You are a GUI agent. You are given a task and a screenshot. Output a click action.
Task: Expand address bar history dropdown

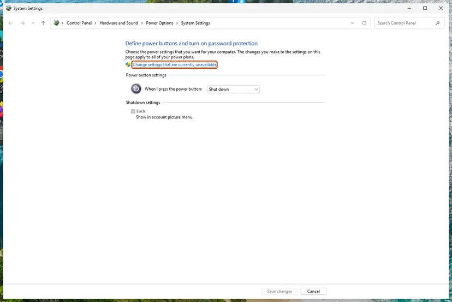(x=352, y=23)
